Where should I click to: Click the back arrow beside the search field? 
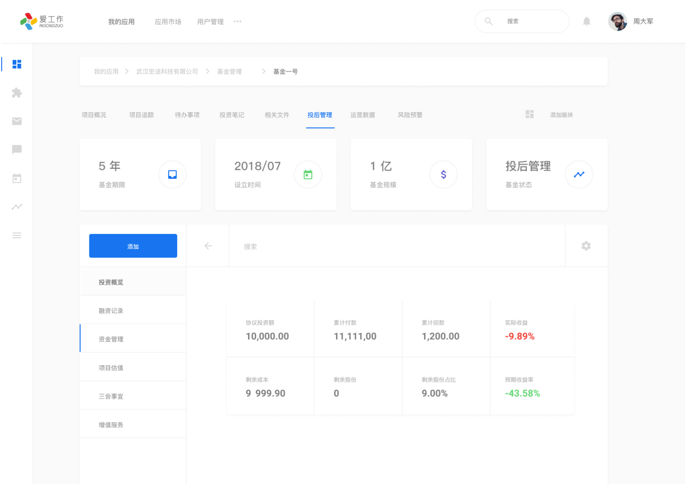(x=208, y=246)
